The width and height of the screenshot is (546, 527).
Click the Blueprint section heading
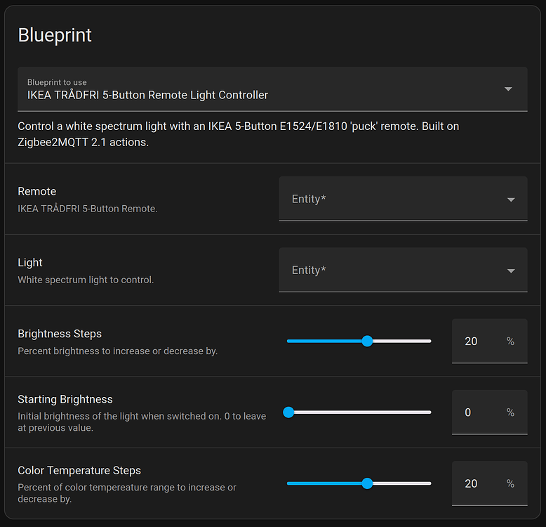(55, 35)
